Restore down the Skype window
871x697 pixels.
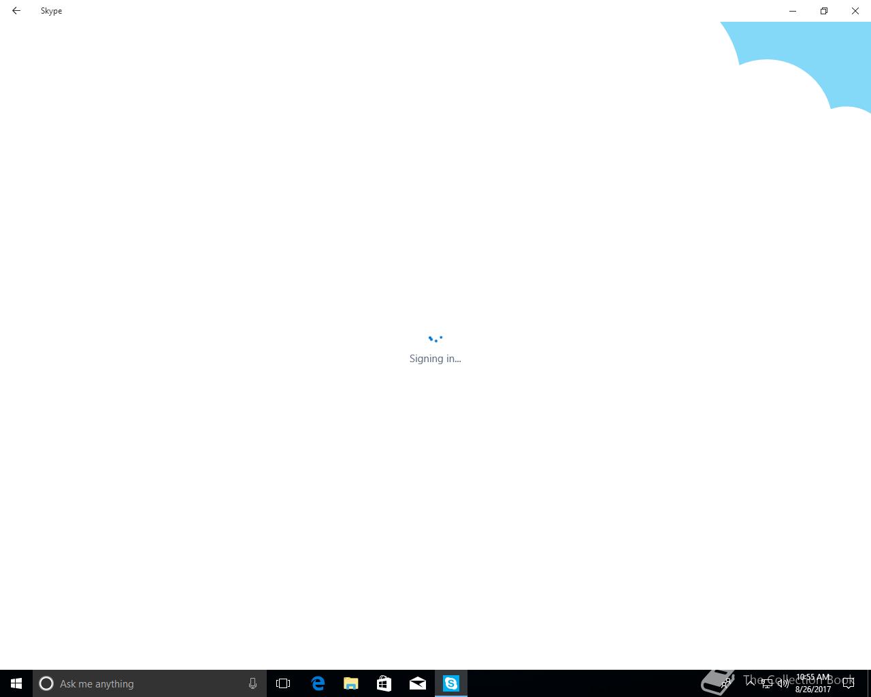point(824,11)
